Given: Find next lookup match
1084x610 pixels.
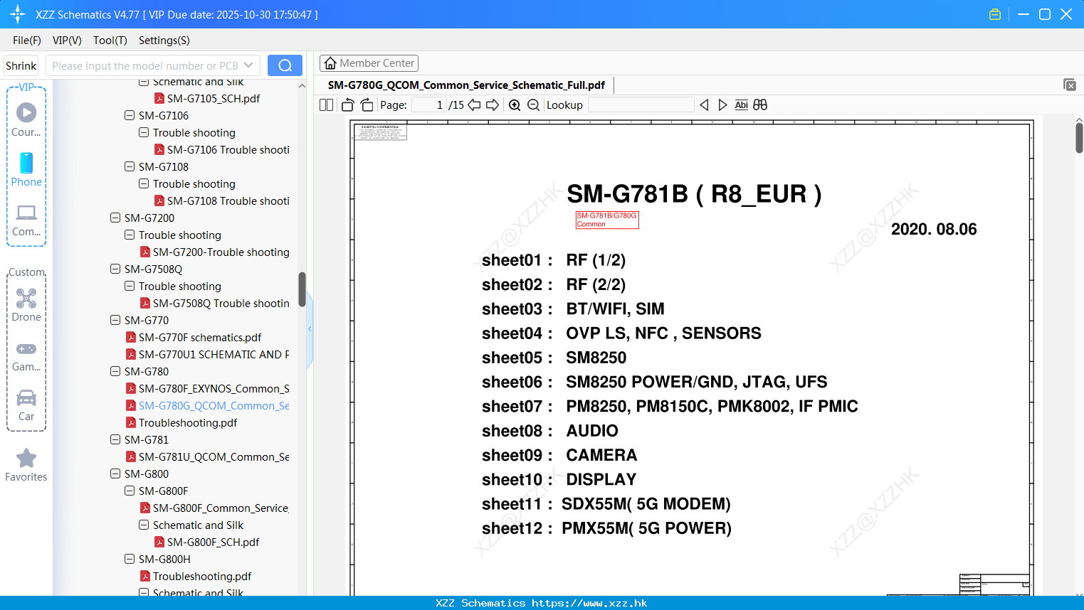Looking at the screenshot, I should click(722, 105).
